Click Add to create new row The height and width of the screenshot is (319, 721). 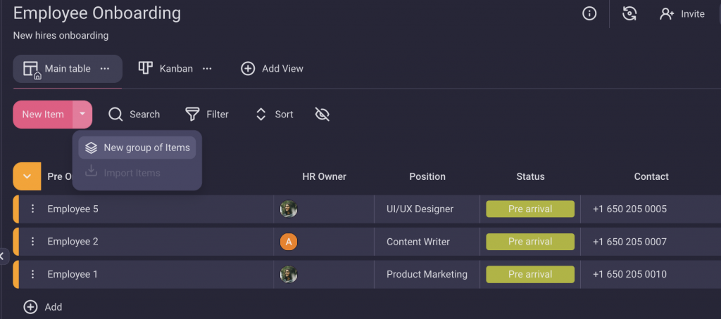tap(43, 306)
